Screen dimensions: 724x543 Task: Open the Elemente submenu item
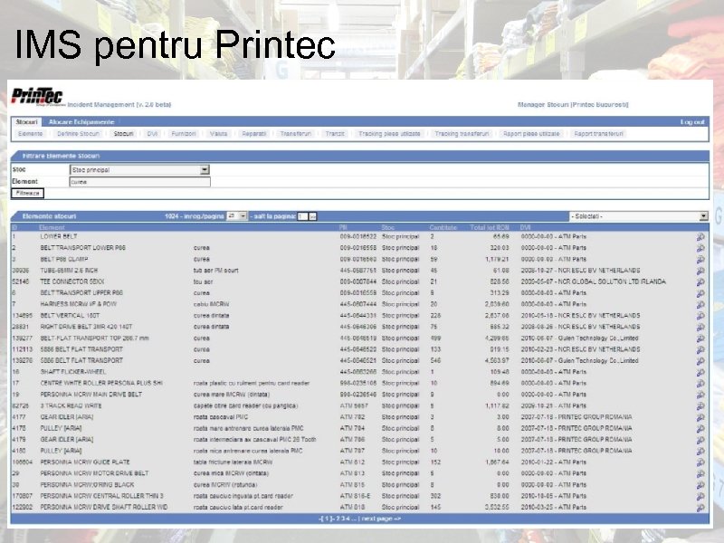31,134
